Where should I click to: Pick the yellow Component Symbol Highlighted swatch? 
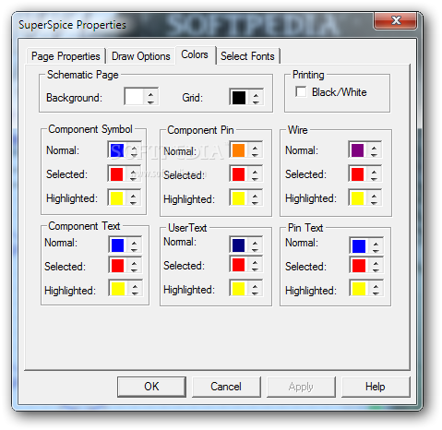pos(117,198)
